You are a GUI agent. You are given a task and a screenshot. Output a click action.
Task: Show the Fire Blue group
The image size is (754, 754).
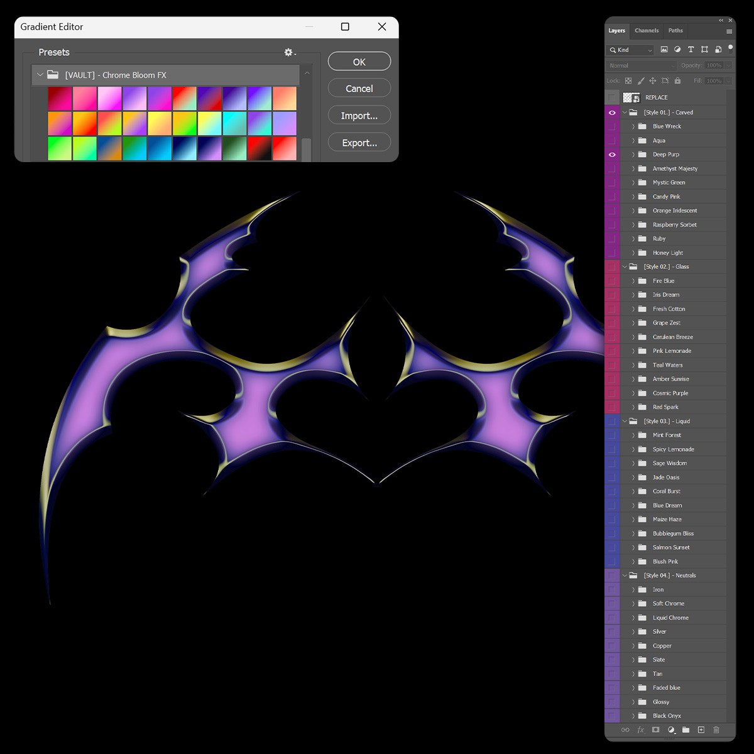[612, 281]
